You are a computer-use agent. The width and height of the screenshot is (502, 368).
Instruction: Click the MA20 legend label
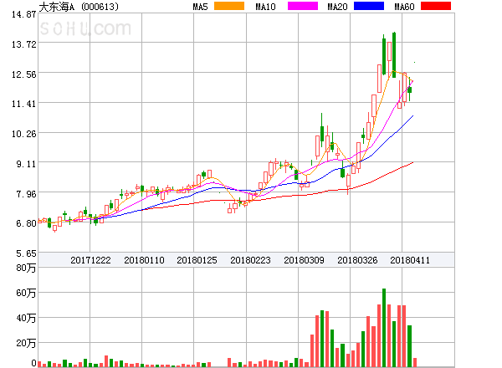[337, 7]
